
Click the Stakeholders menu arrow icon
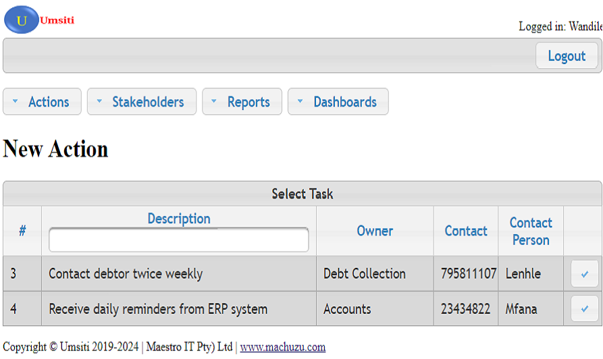pyautogui.click(x=99, y=102)
